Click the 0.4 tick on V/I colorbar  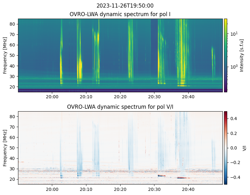pyautogui.click(x=233, y=118)
